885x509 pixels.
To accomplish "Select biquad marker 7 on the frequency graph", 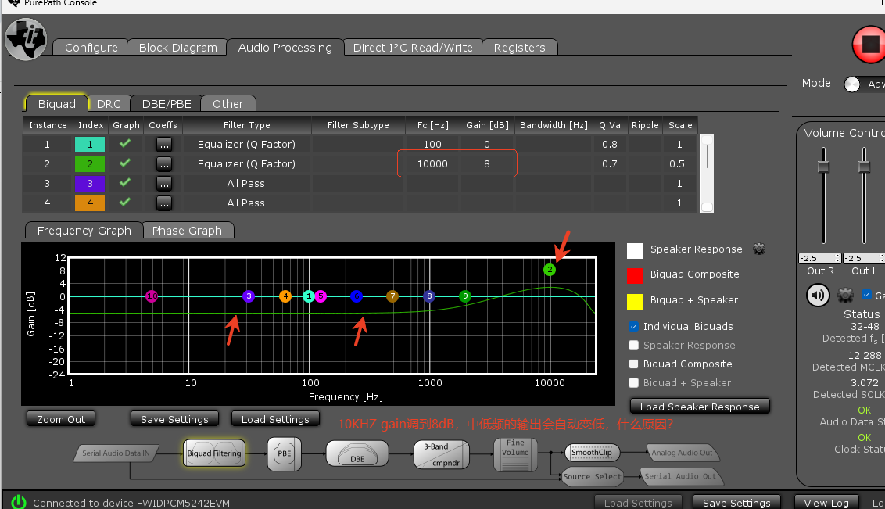I will [392, 296].
